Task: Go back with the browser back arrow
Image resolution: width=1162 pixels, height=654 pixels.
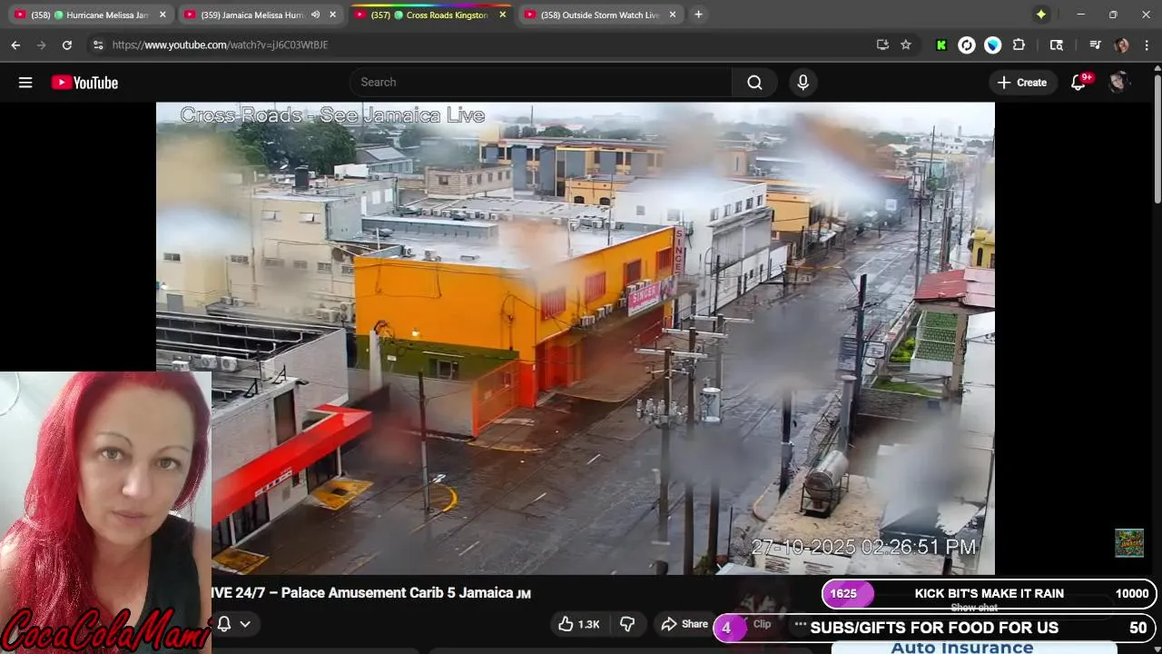Action: 15,45
